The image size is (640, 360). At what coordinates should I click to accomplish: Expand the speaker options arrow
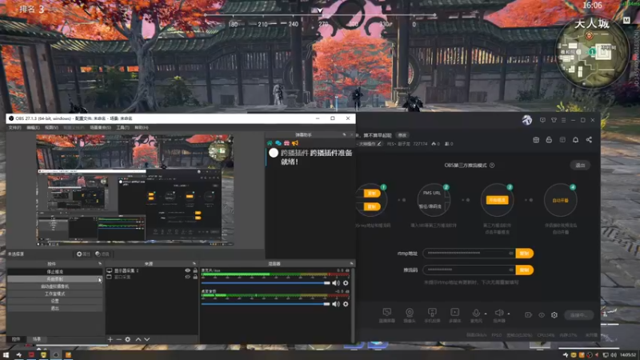[509, 314]
